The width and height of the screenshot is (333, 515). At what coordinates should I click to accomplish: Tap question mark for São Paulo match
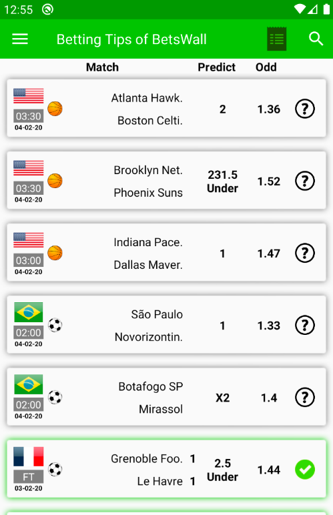pos(305,325)
